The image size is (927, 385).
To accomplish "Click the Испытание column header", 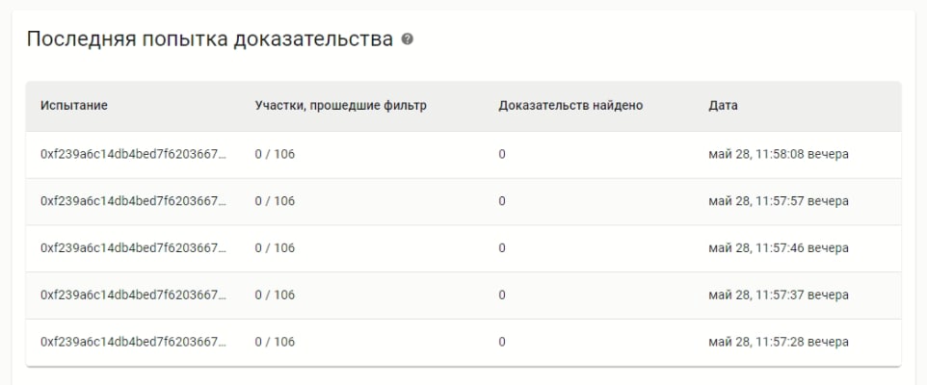I will pos(74,106).
